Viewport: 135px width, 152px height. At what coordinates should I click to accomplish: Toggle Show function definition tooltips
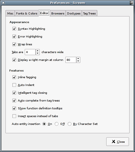14,108
